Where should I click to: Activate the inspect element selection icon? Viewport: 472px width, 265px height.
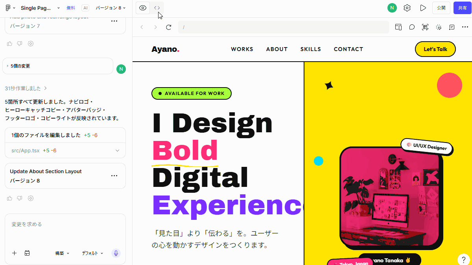click(425, 27)
